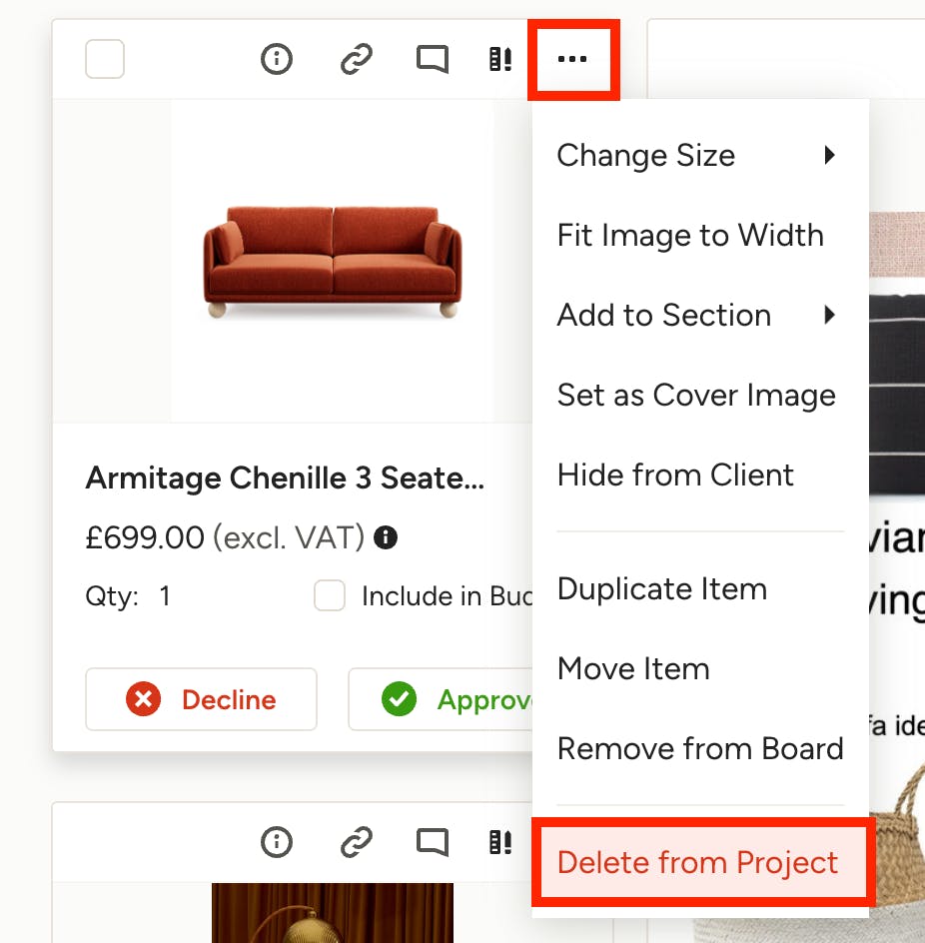Open info icon on Armitage sofa card

point(277,59)
